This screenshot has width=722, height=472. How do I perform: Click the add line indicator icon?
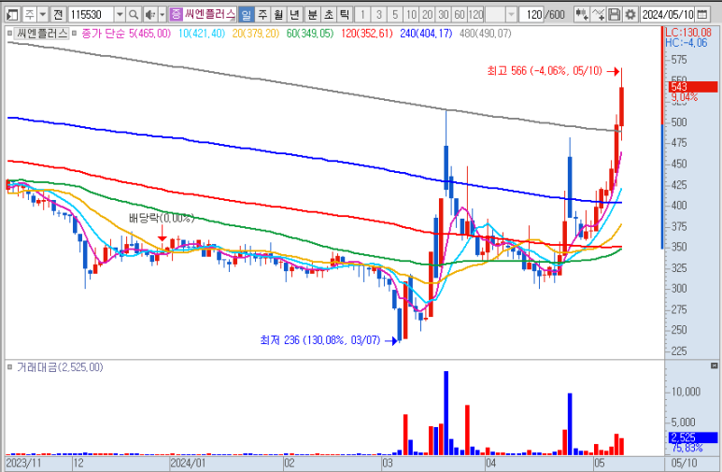[598, 15]
